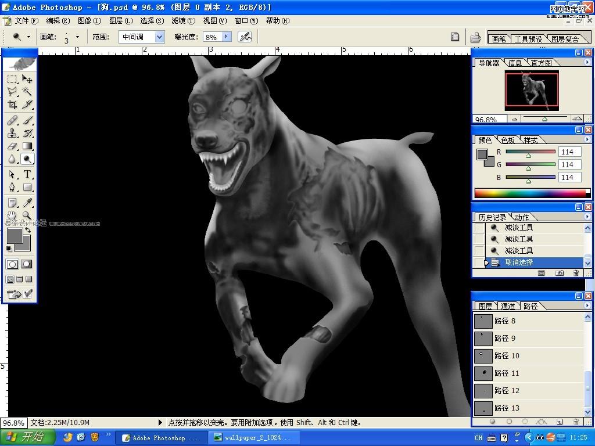The image size is (595, 446).
Task: Choose the Gradient tool
Action: tap(27, 147)
